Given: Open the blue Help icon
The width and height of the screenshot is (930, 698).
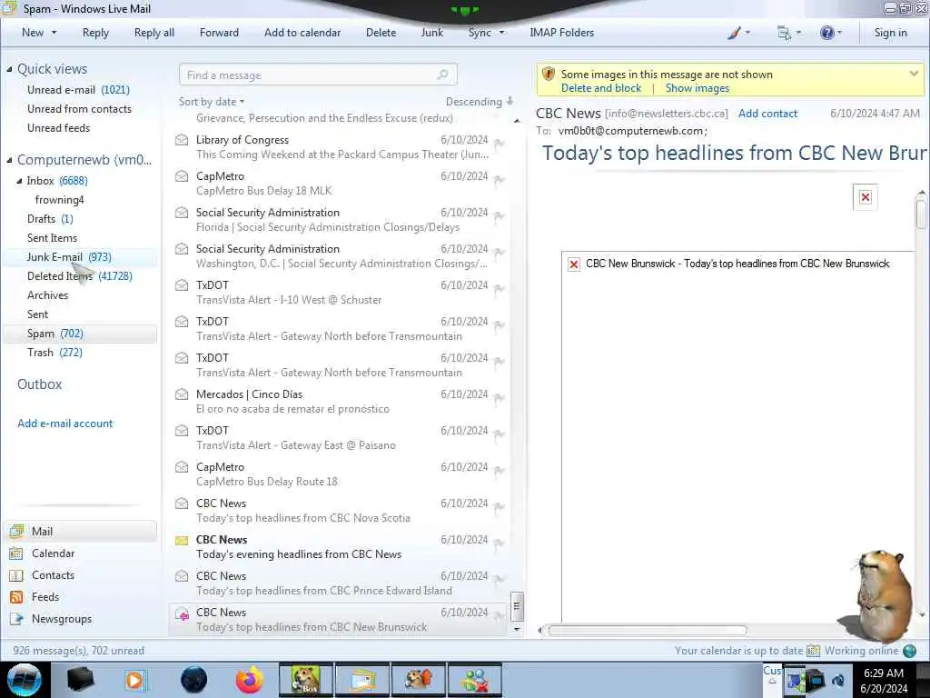Looking at the screenshot, I should click(826, 33).
